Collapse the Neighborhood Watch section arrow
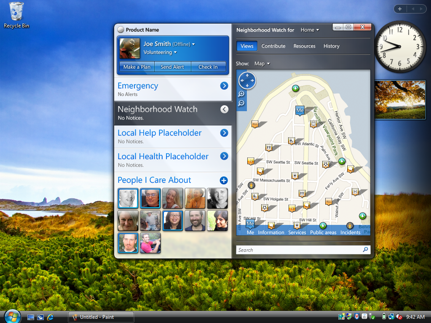 tap(224, 109)
